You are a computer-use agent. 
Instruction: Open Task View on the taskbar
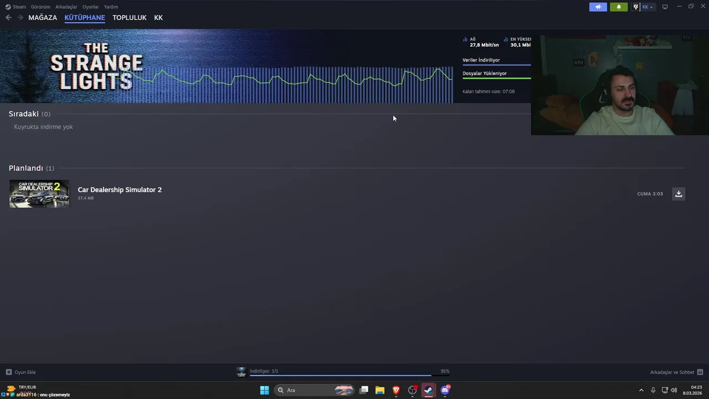tap(364, 390)
